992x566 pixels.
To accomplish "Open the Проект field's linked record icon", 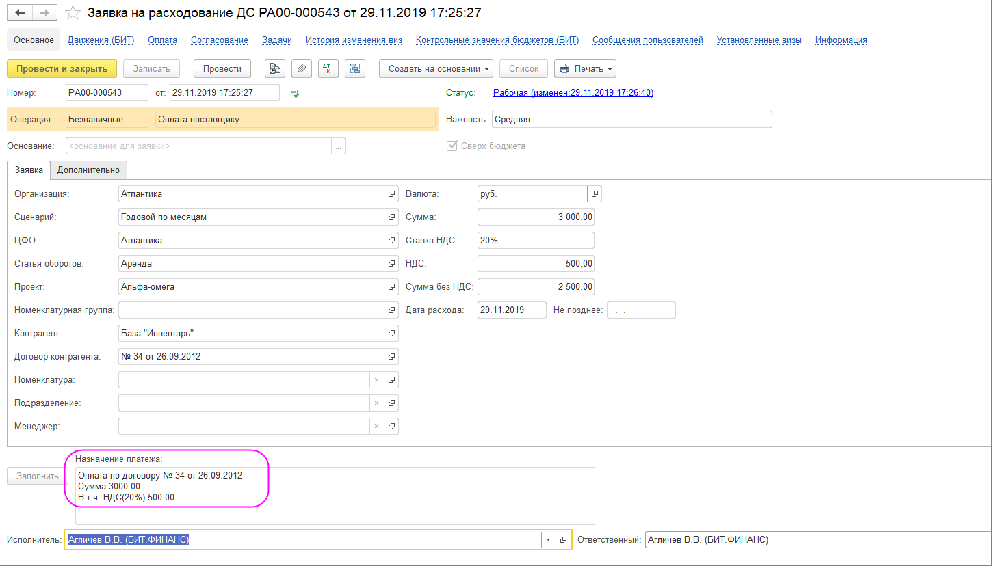I will tap(392, 287).
